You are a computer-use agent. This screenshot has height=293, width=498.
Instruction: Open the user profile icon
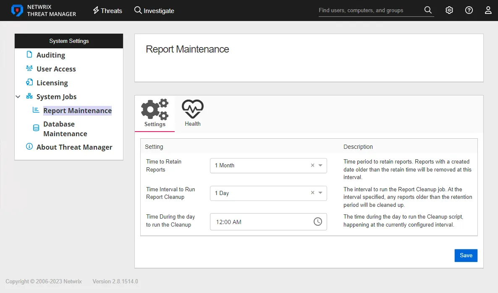(488, 10)
